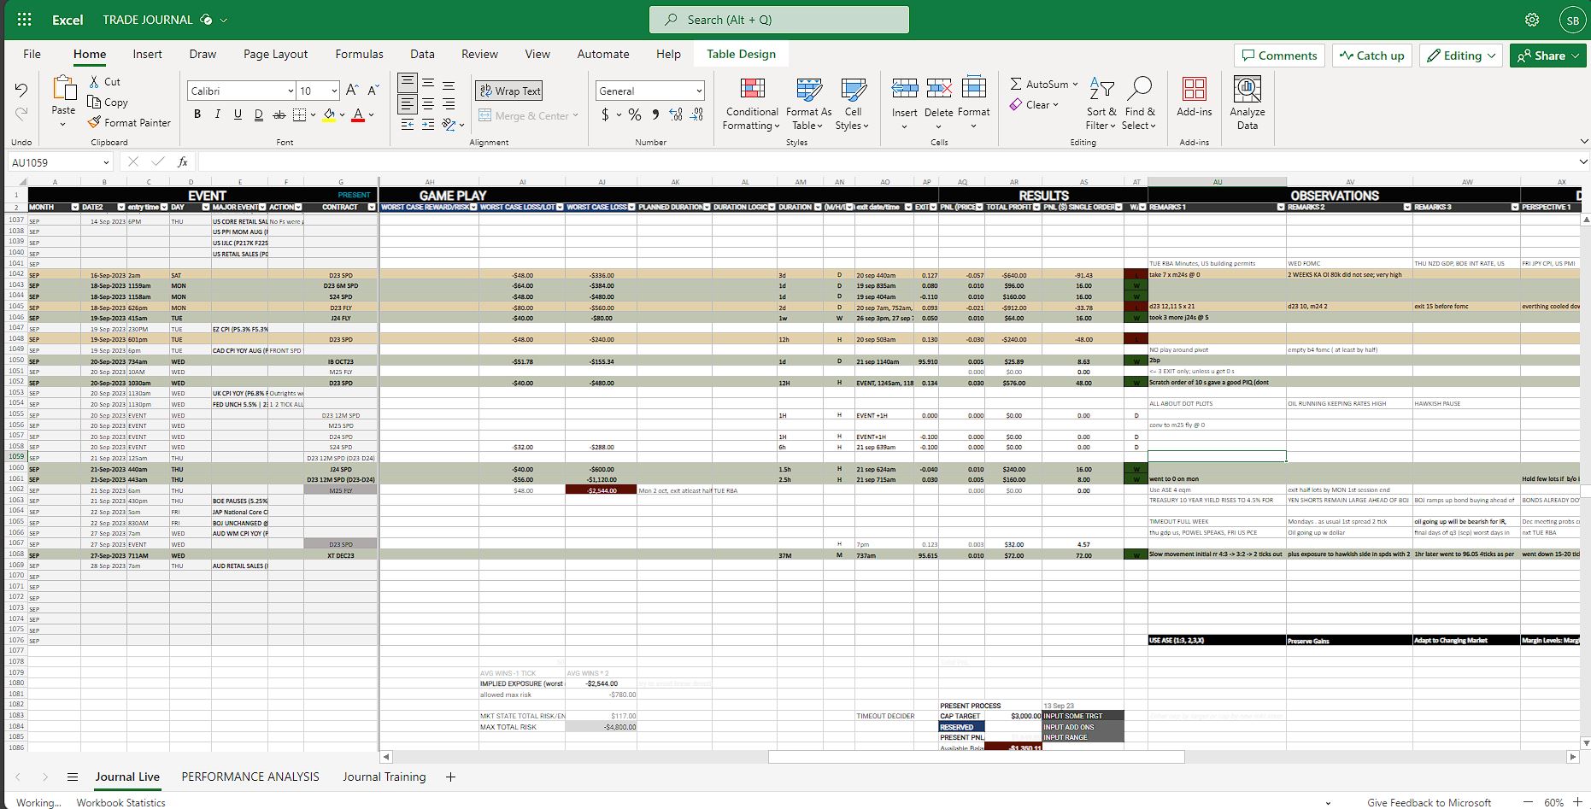The image size is (1591, 809).
Task: Apply percent style format
Action: [635, 114]
